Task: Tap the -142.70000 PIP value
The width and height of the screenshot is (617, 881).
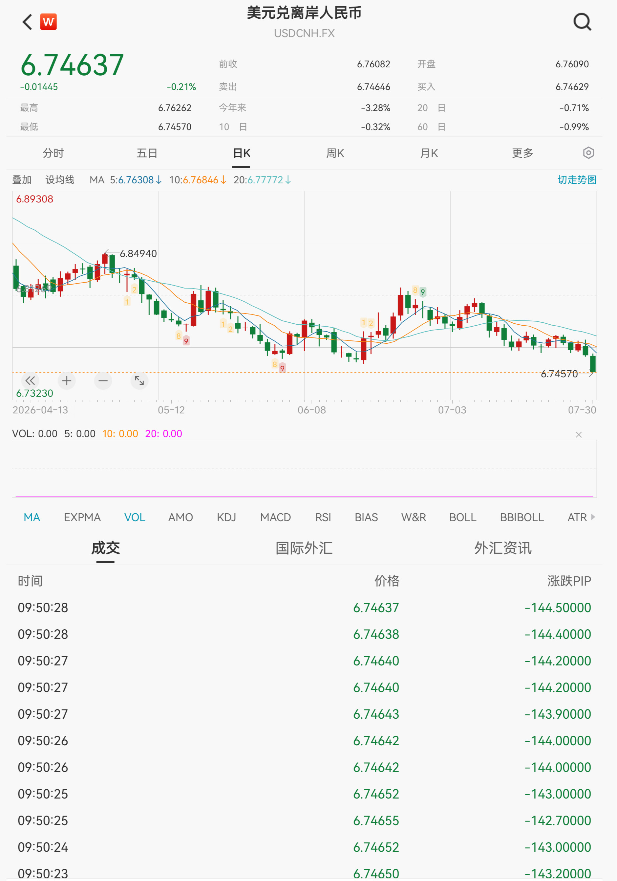Action: coord(558,821)
